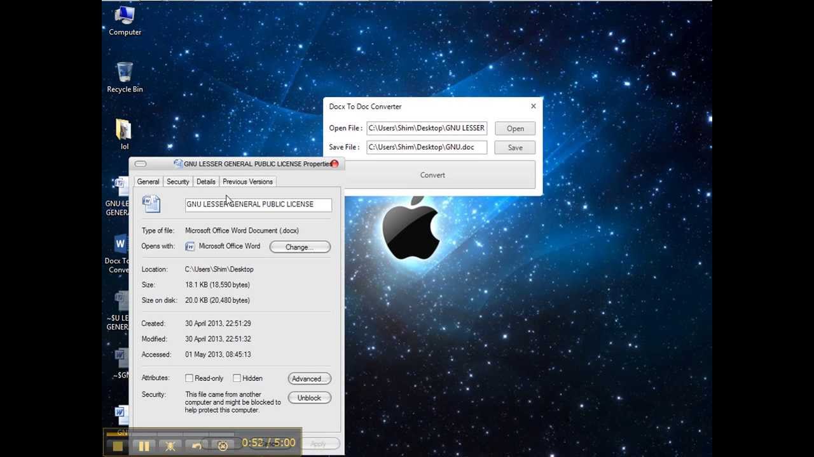Open the Computer desktop icon
Viewport: 814px width, 457px height.
125,20
